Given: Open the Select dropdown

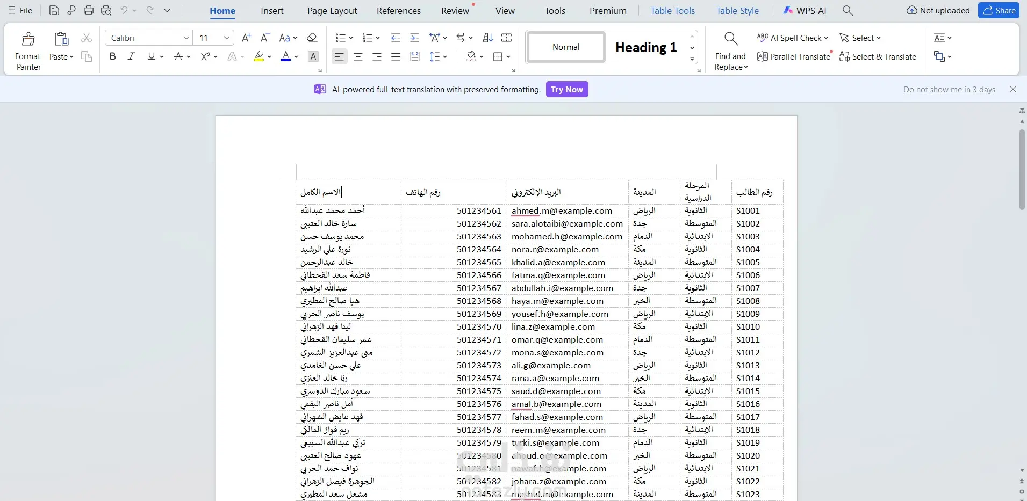Looking at the screenshot, I should pyautogui.click(x=860, y=38).
